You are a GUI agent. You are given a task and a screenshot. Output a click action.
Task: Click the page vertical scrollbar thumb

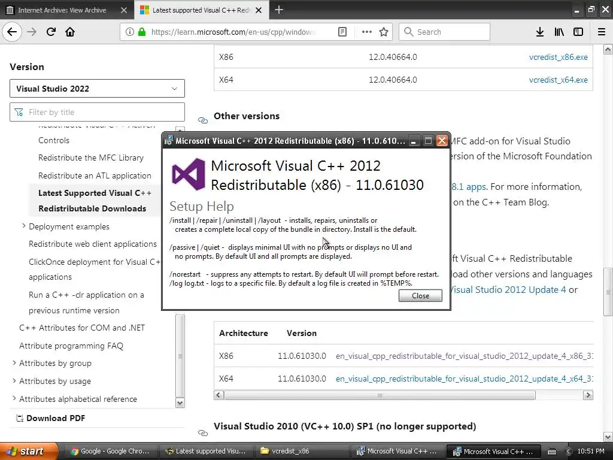pos(608,292)
